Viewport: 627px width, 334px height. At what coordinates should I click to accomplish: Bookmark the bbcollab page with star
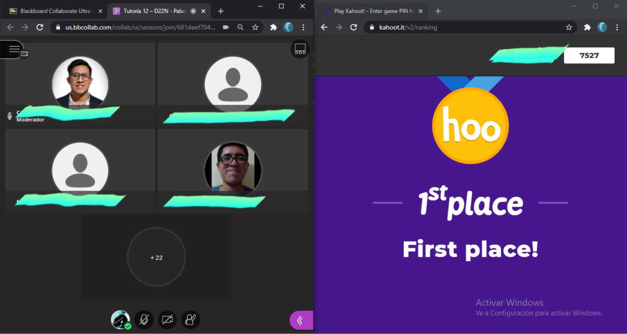tap(255, 27)
